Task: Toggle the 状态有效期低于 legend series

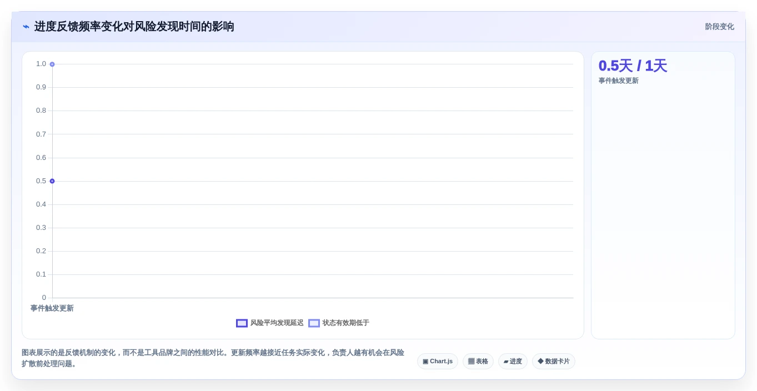Action: [x=339, y=323]
